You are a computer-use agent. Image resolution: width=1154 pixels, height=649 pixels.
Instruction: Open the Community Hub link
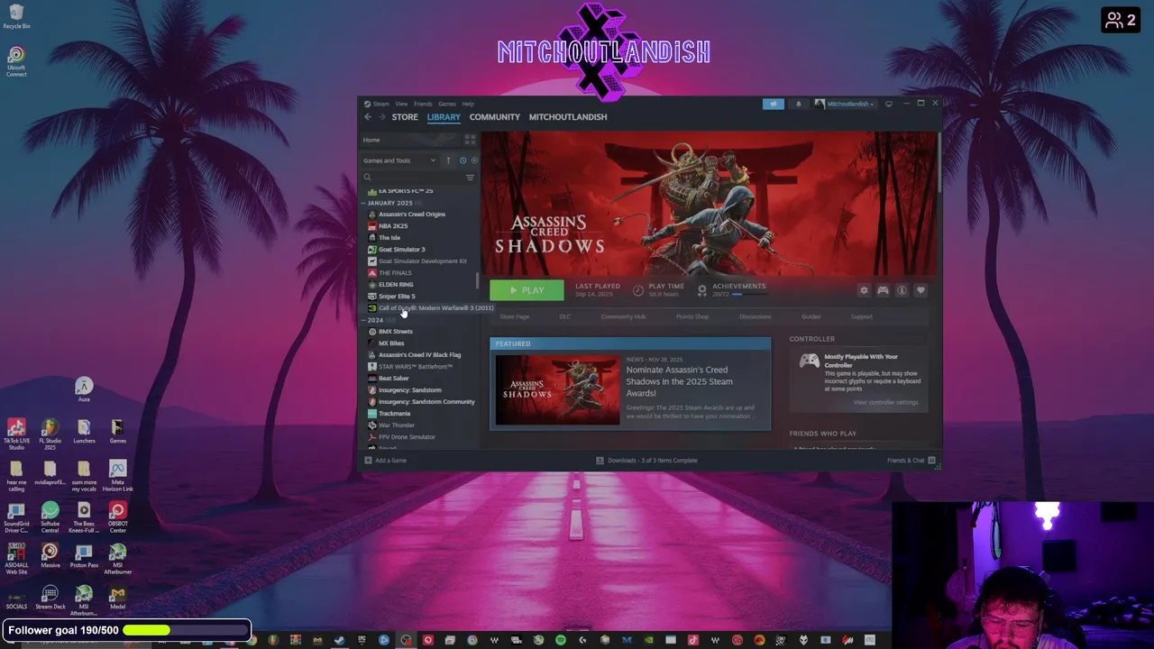tap(623, 316)
